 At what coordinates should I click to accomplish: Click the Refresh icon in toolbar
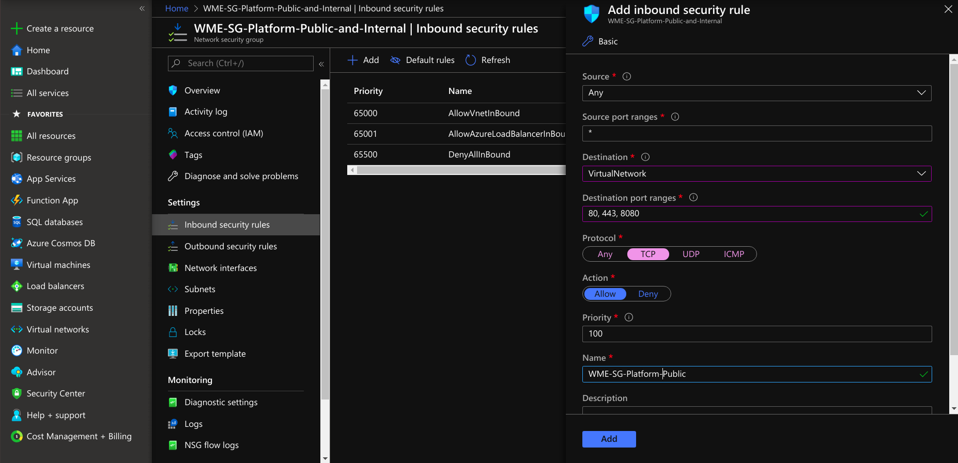[x=470, y=60]
